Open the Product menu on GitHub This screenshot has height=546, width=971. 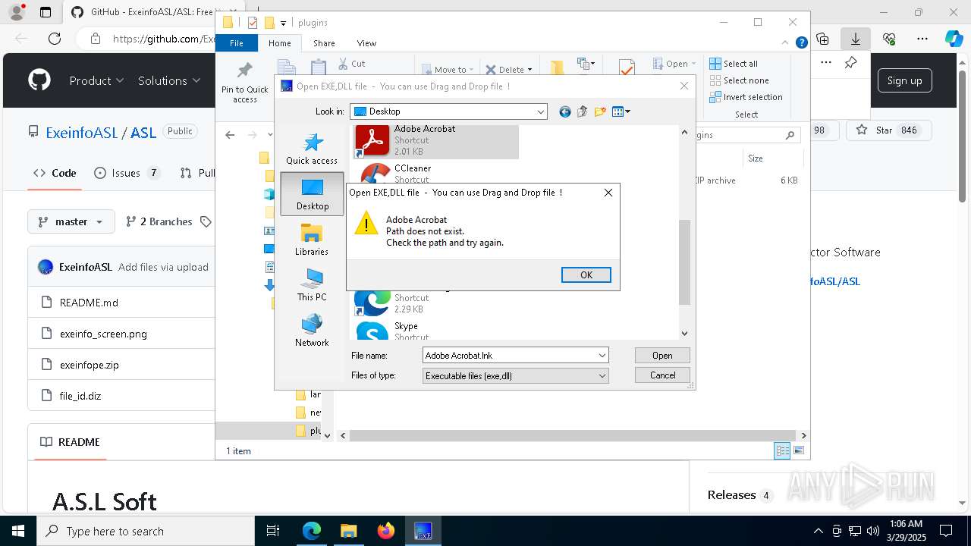(96, 80)
